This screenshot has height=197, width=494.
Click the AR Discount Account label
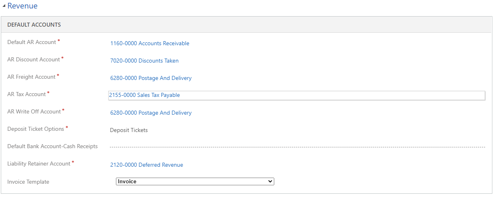click(x=34, y=59)
